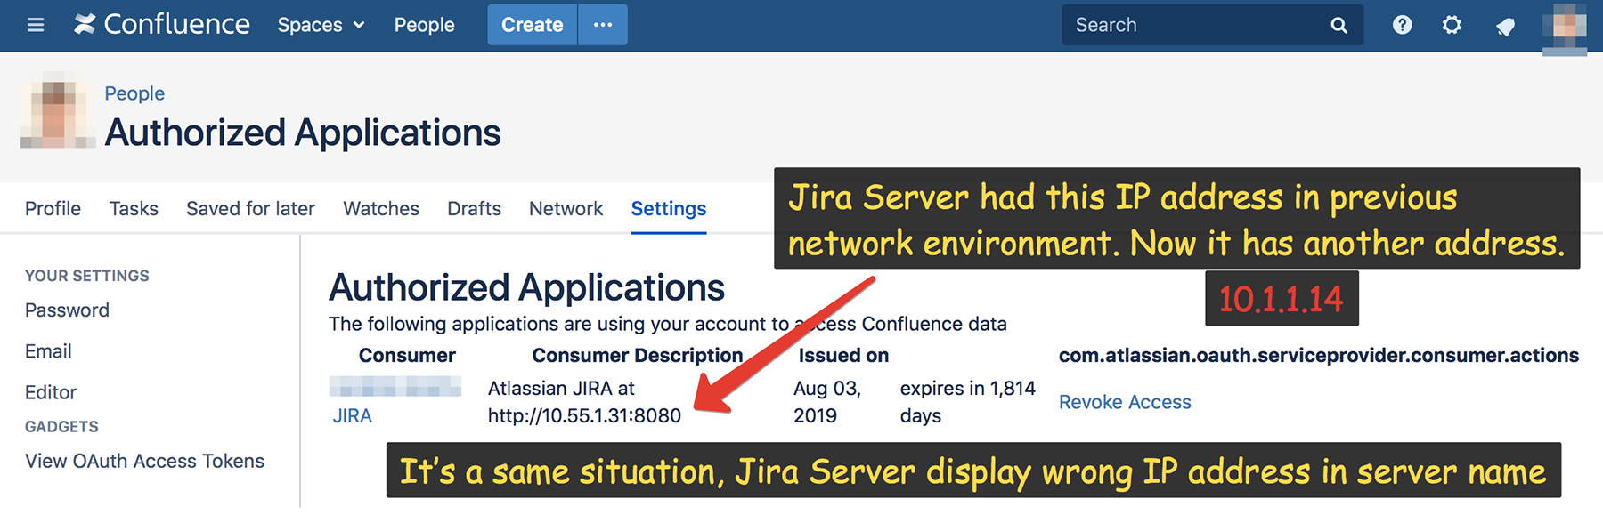
Task: Click the Issued on column header
Action: [843, 355]
